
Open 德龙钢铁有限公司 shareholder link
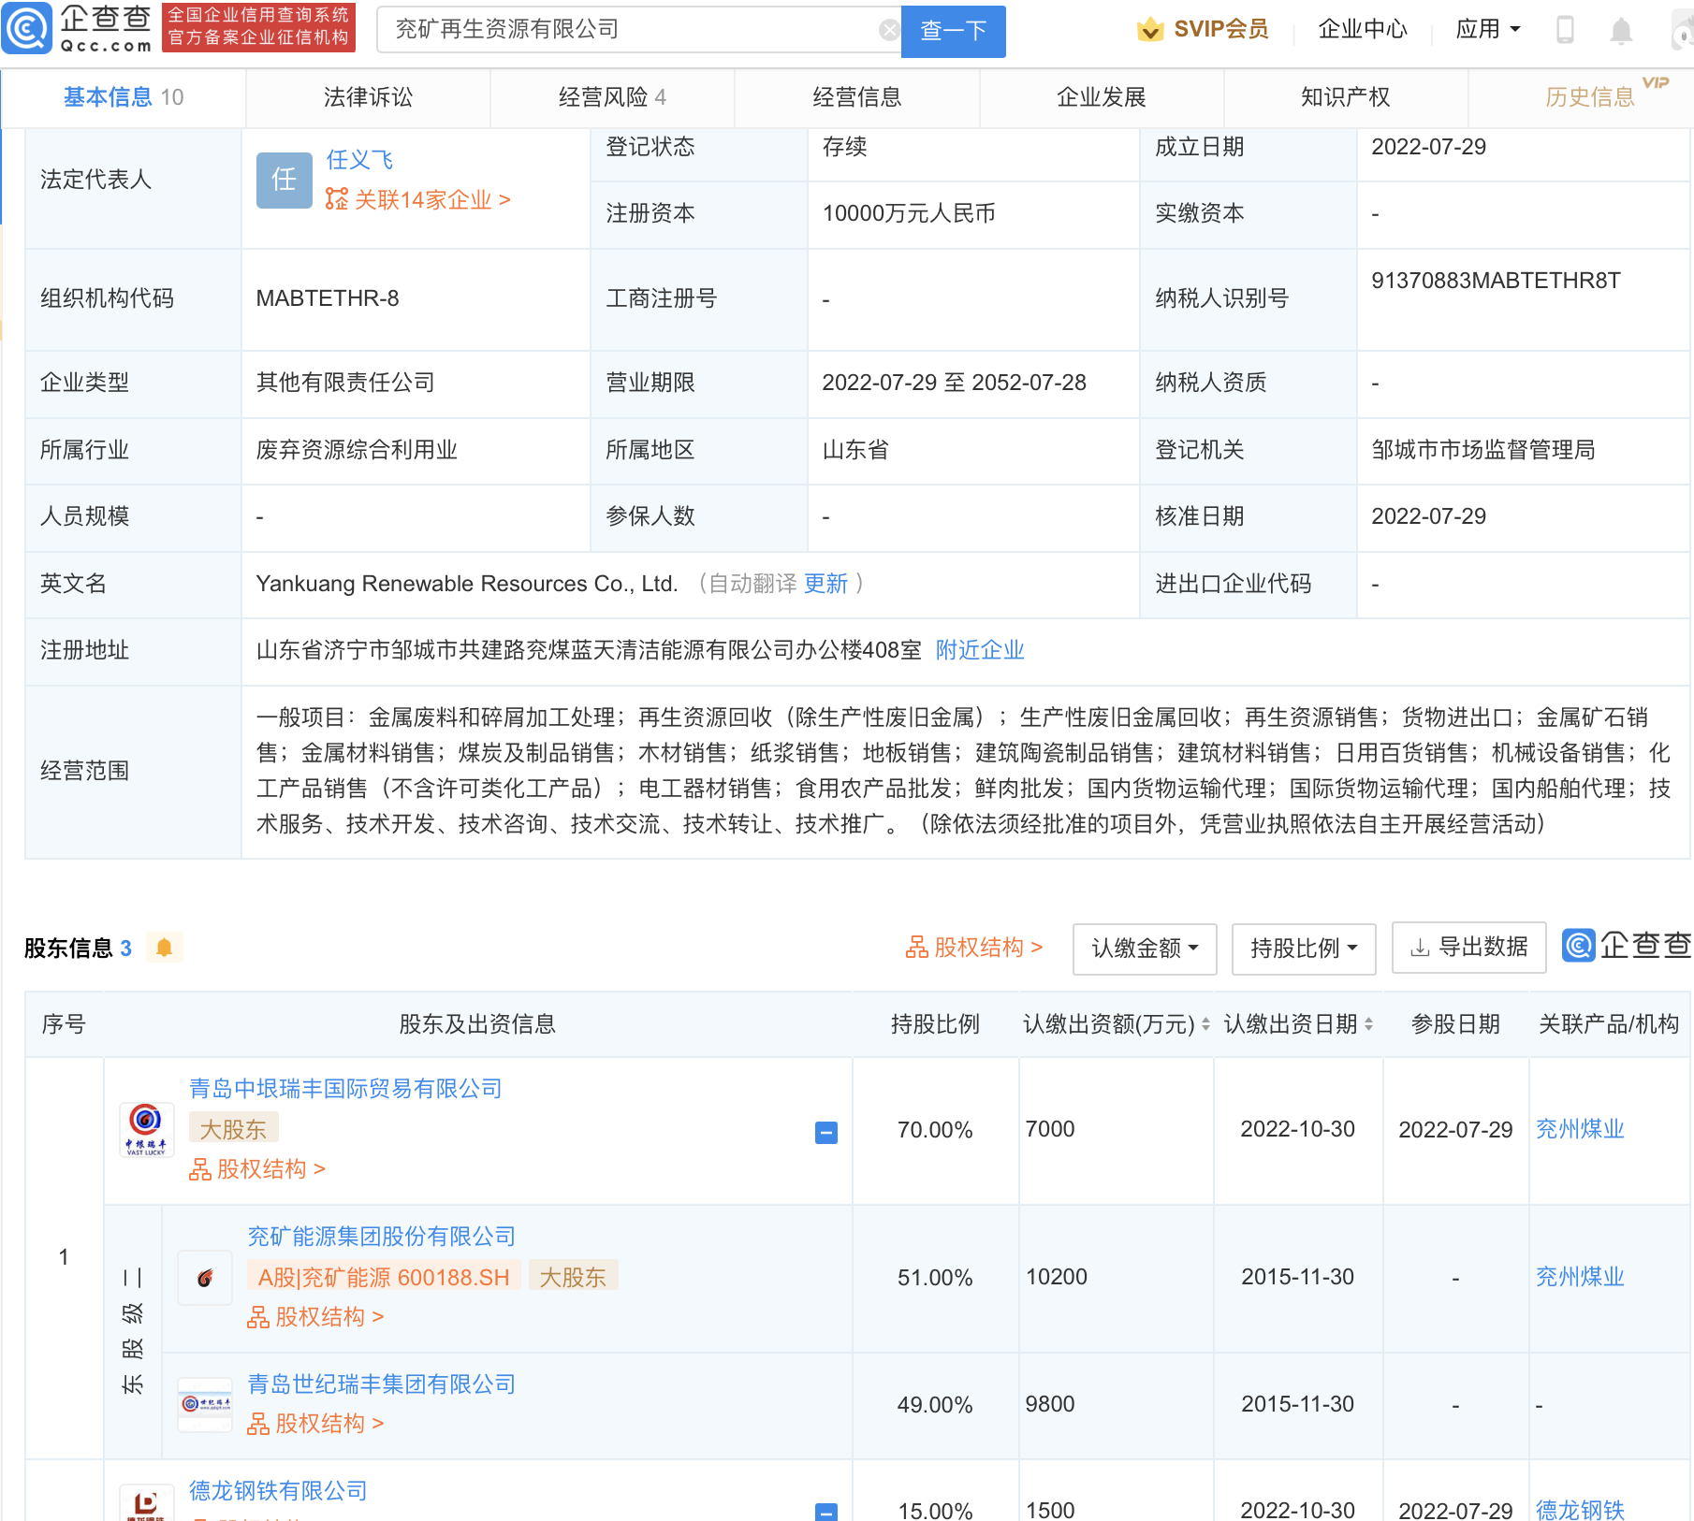[278, 1491]
